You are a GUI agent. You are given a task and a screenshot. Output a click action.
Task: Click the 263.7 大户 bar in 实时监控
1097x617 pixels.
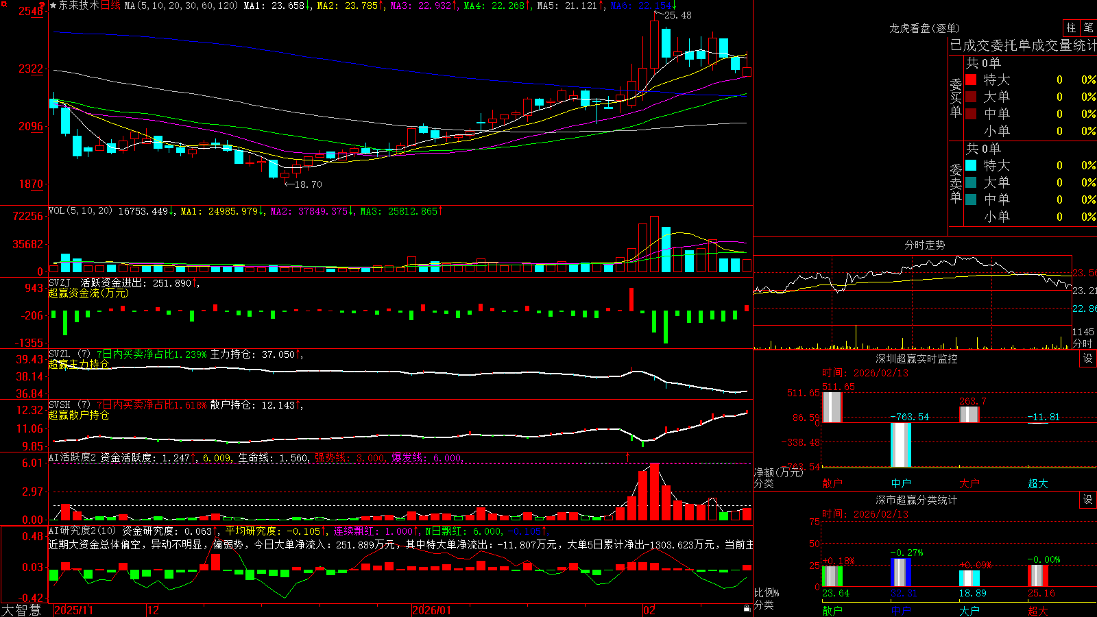(969, 414)
